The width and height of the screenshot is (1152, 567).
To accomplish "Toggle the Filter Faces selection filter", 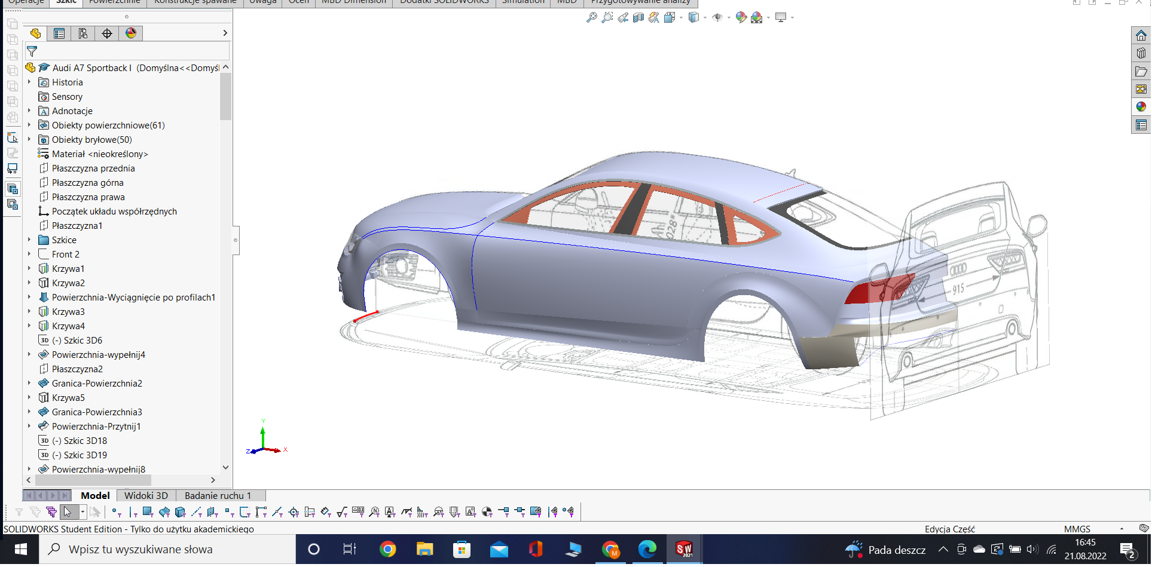I will 148,512.
